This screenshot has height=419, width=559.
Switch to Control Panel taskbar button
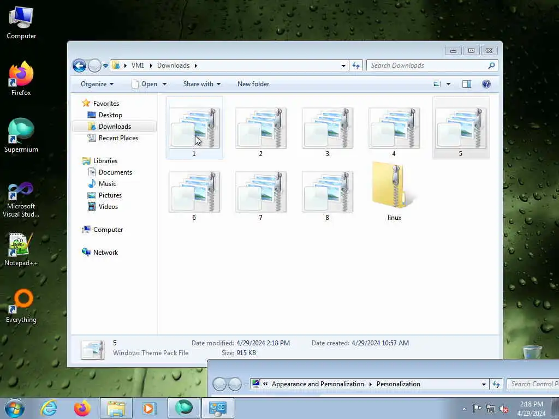click(218, 408)
